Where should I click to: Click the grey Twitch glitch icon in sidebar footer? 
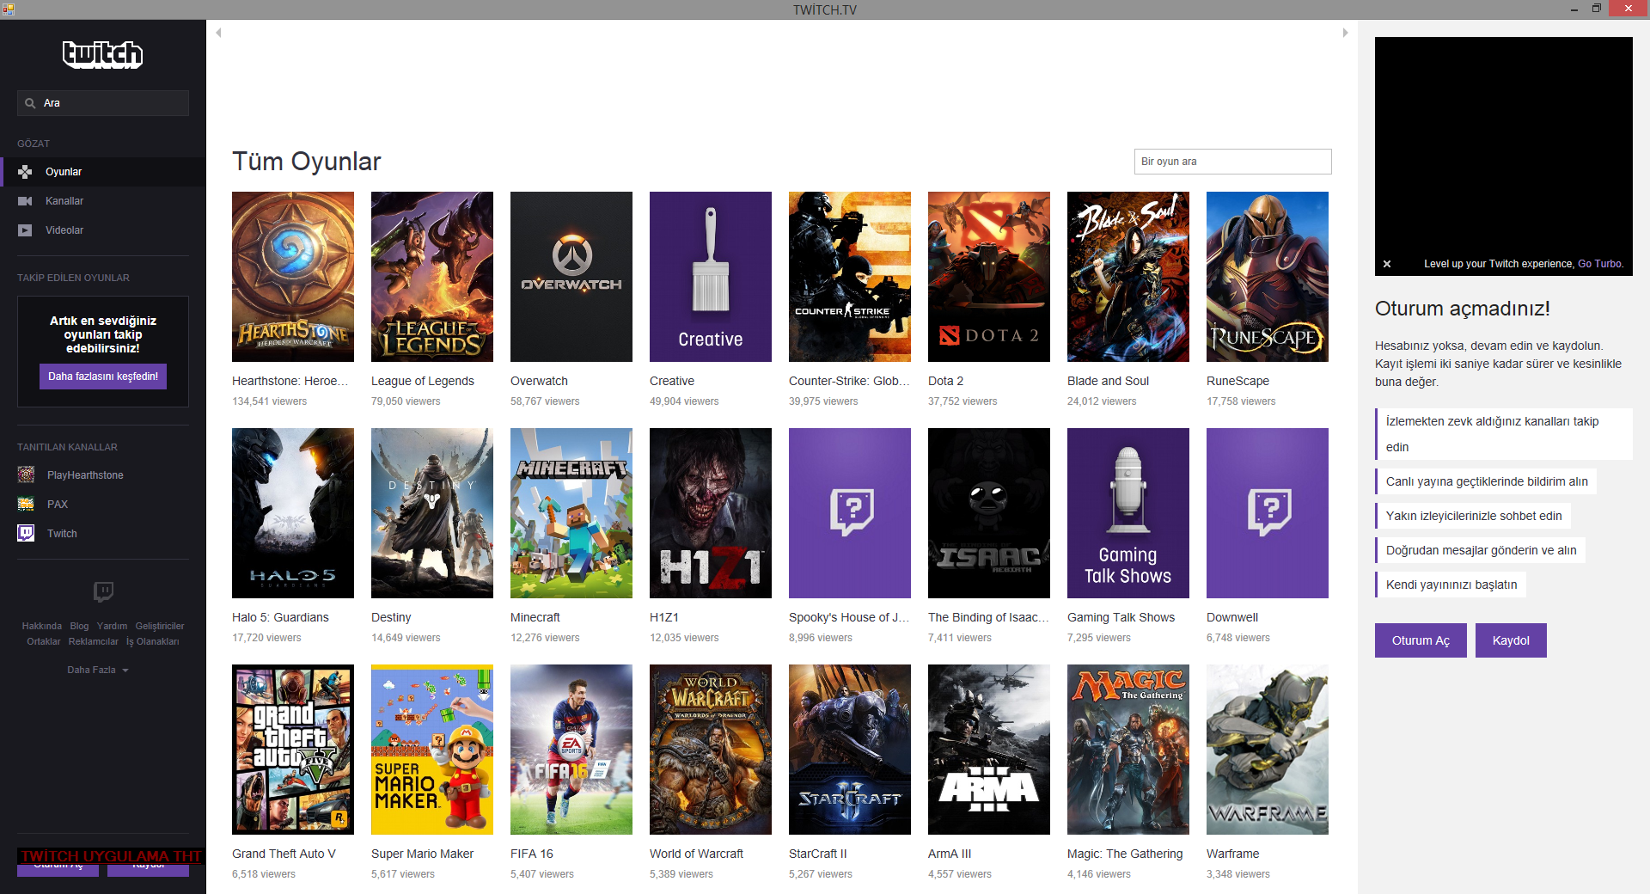click(x=103, y=591)
